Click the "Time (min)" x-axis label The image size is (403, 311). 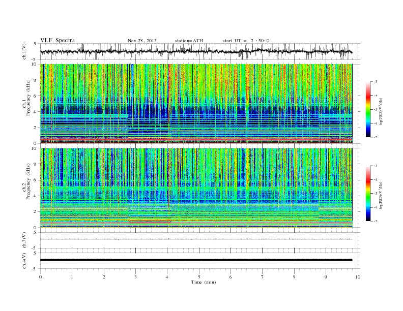click(x=204, y=282)
